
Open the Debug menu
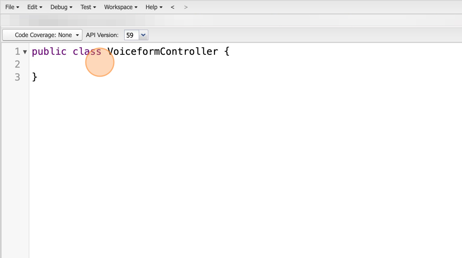[x=61, y=7]
